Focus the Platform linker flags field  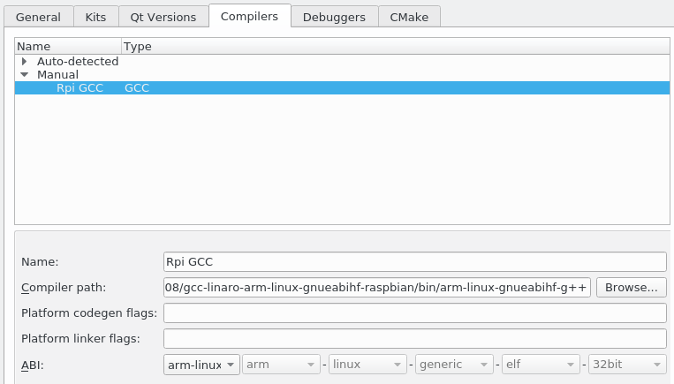[x=414, y=338]
